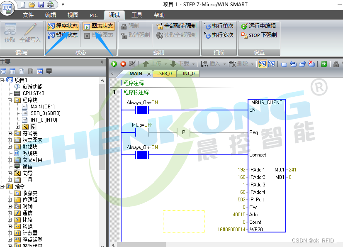Select SBR_0 (SBR0) in project tree
The image size is (343, 247).
point(46,113)
